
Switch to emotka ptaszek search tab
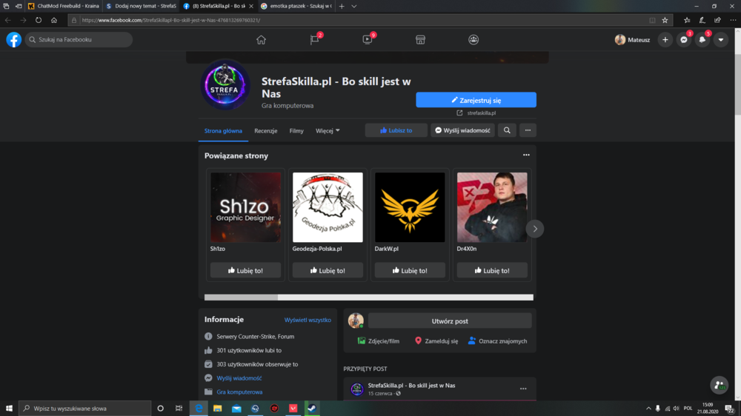pos(296,6)
